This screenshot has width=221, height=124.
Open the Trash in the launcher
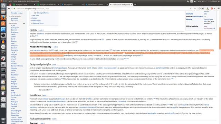click(x=3, y=121)
